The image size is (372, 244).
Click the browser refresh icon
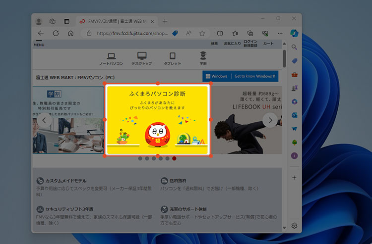tap(56, 33)
